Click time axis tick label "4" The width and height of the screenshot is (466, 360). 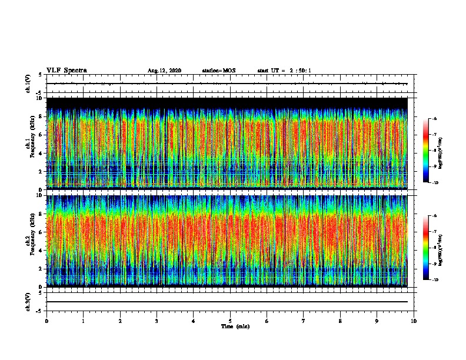194,321
